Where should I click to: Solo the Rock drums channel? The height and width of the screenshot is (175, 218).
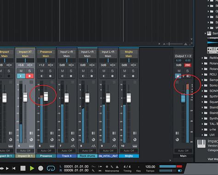point(92,71)
